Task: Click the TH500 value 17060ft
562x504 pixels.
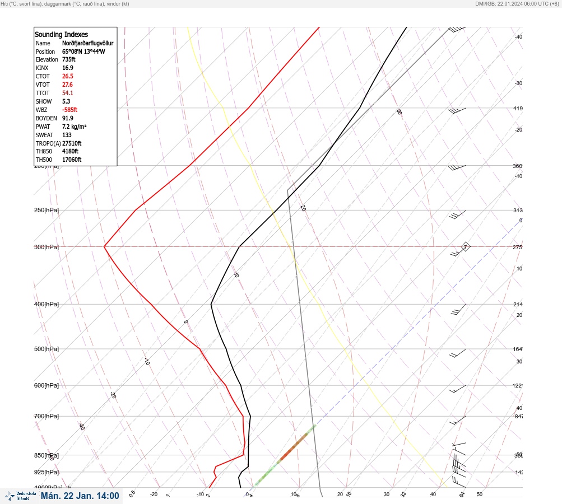Action: coord(72,160)
